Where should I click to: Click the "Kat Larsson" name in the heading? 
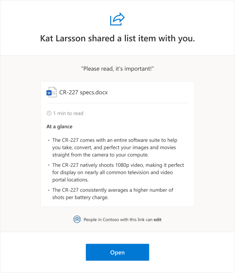pos(63,39)
